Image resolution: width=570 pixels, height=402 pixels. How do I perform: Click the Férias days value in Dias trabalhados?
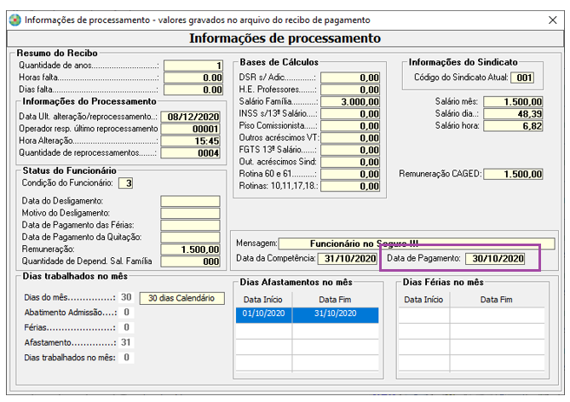(x=126, y=328)
